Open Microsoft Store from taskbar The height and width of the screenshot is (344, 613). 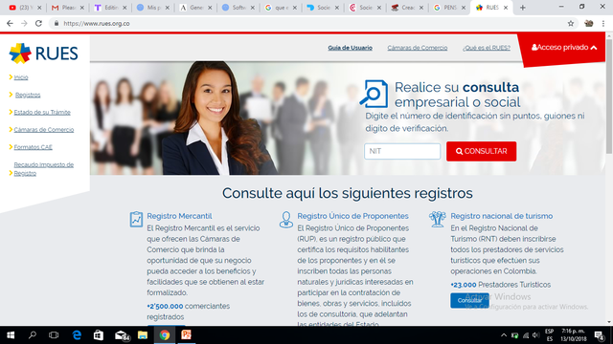[99, 335]
